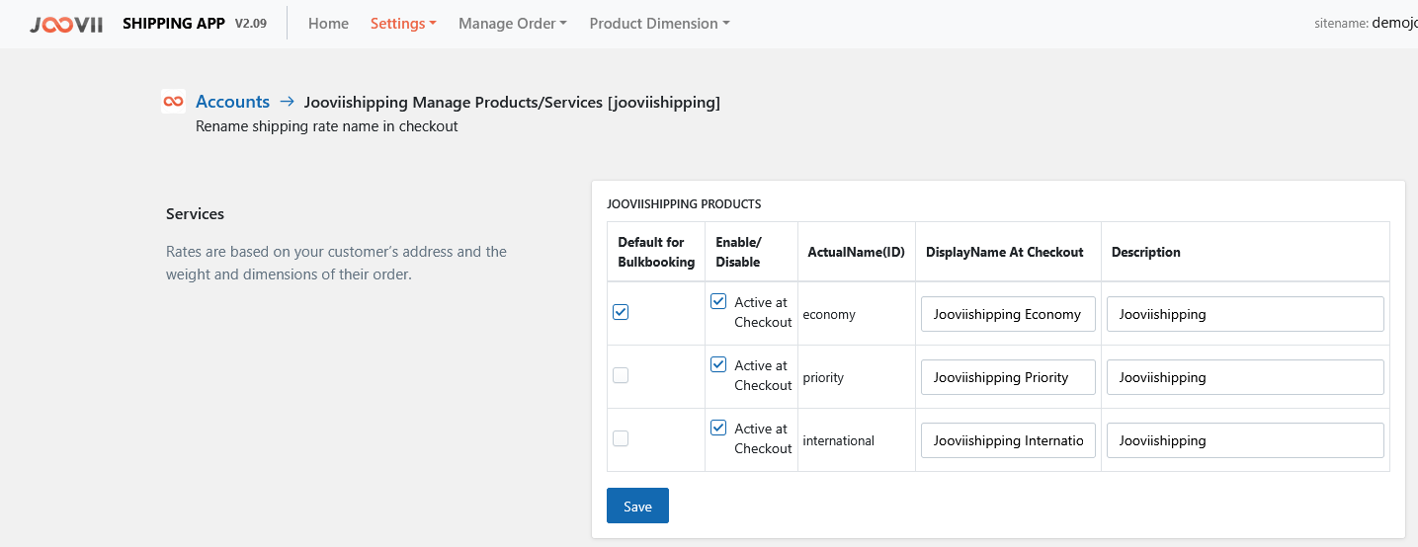
Task: Click the economy Description text field
Action: (1245, 314)
